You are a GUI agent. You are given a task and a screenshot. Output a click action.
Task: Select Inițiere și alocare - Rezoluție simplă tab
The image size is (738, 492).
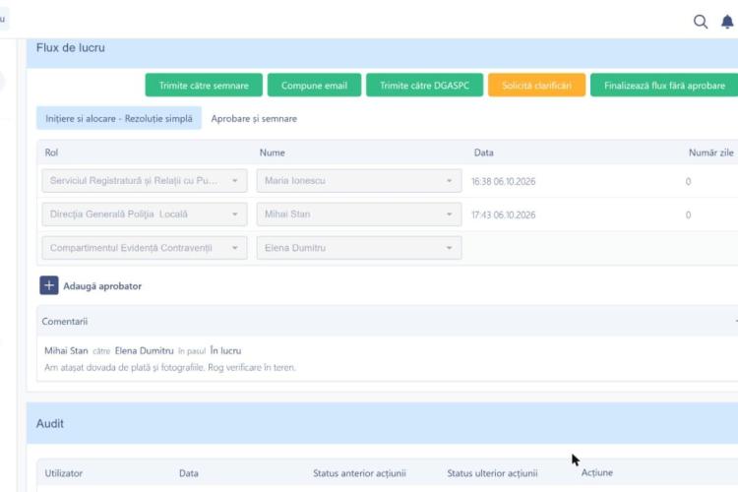(x=119, y=119)
